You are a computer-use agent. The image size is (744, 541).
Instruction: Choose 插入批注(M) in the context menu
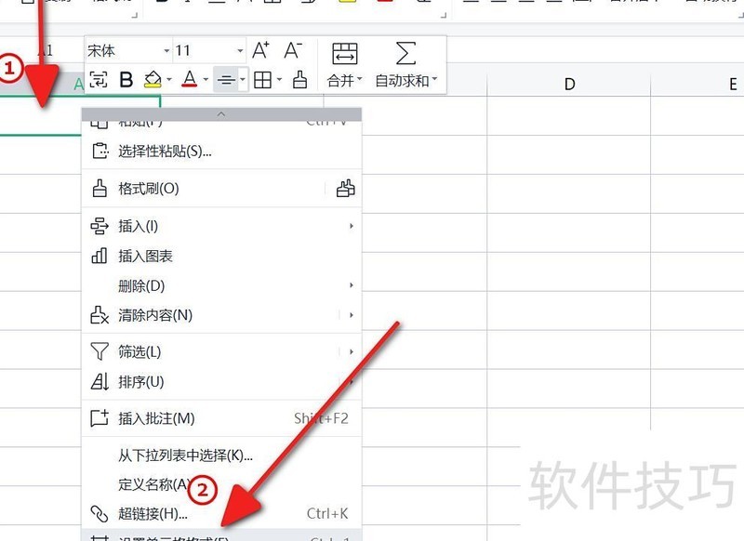tap(221, 418)
